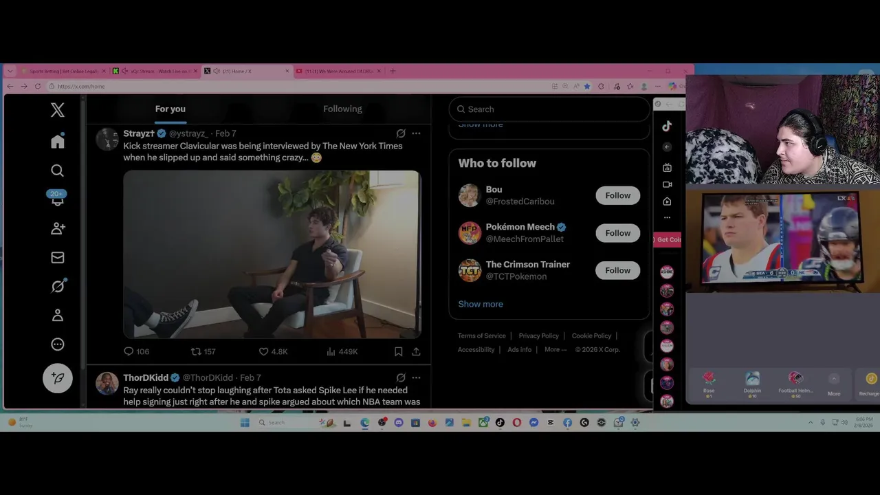Click TikTok panel back arrow
Screen dimensions: 880x495
667,147
